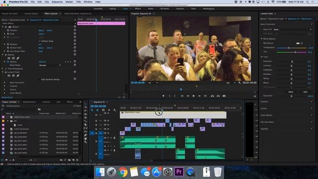318x179 pixels.
Task: Toggle Vignette section checkbox
Action: pyautogui.click(x=312, y=129)
